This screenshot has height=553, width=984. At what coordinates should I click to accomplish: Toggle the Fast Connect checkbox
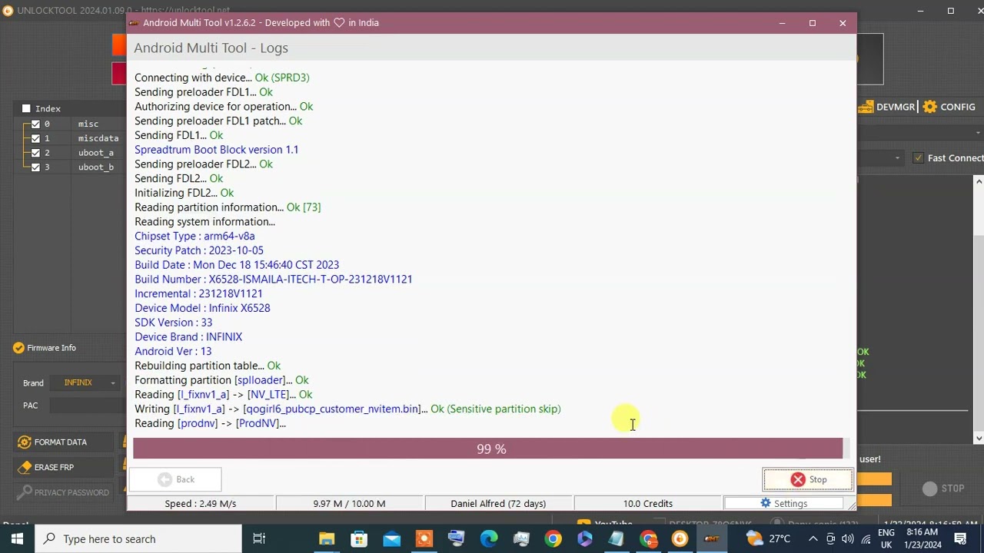click(918, 158)
